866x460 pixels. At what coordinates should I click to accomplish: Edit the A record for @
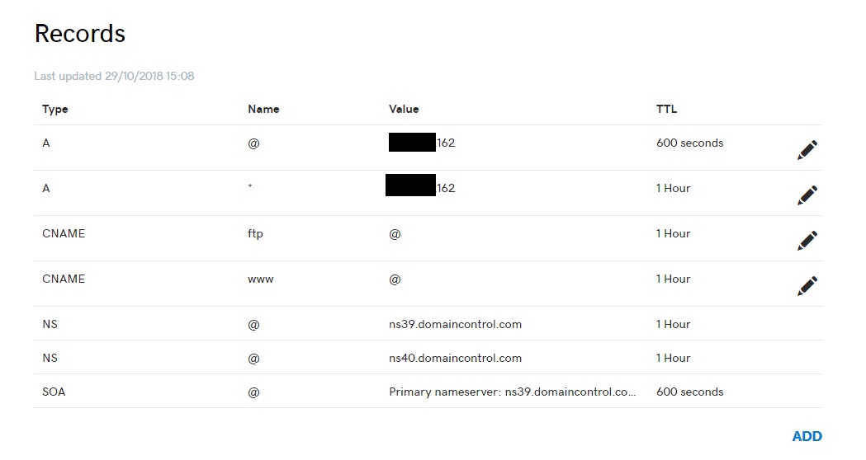pos(807,150)
